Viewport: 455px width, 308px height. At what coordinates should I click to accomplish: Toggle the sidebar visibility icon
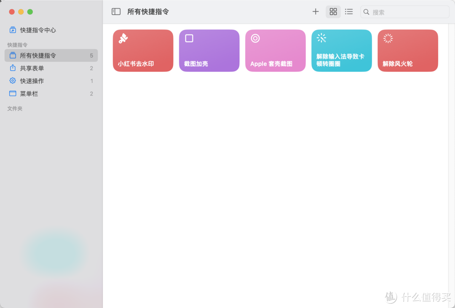[x=116, y=12]
